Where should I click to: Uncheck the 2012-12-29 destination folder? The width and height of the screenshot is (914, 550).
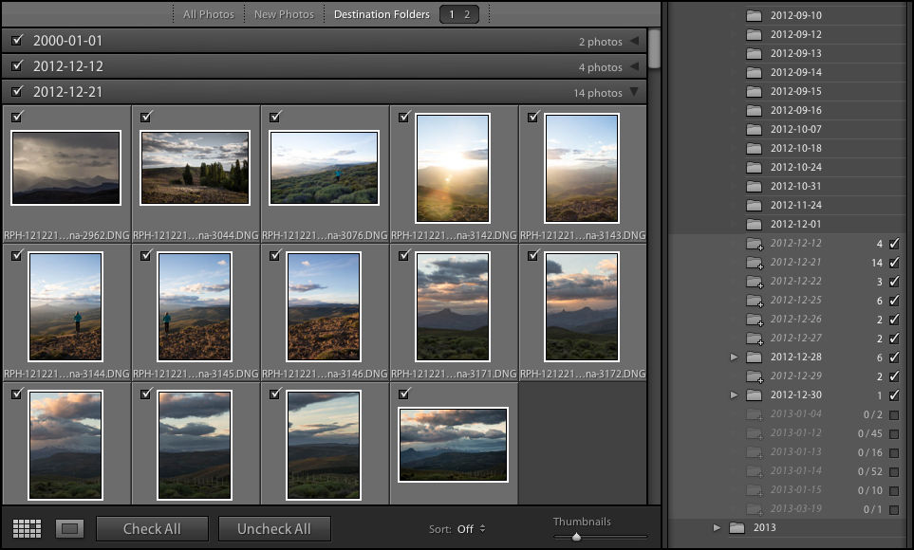893,376
